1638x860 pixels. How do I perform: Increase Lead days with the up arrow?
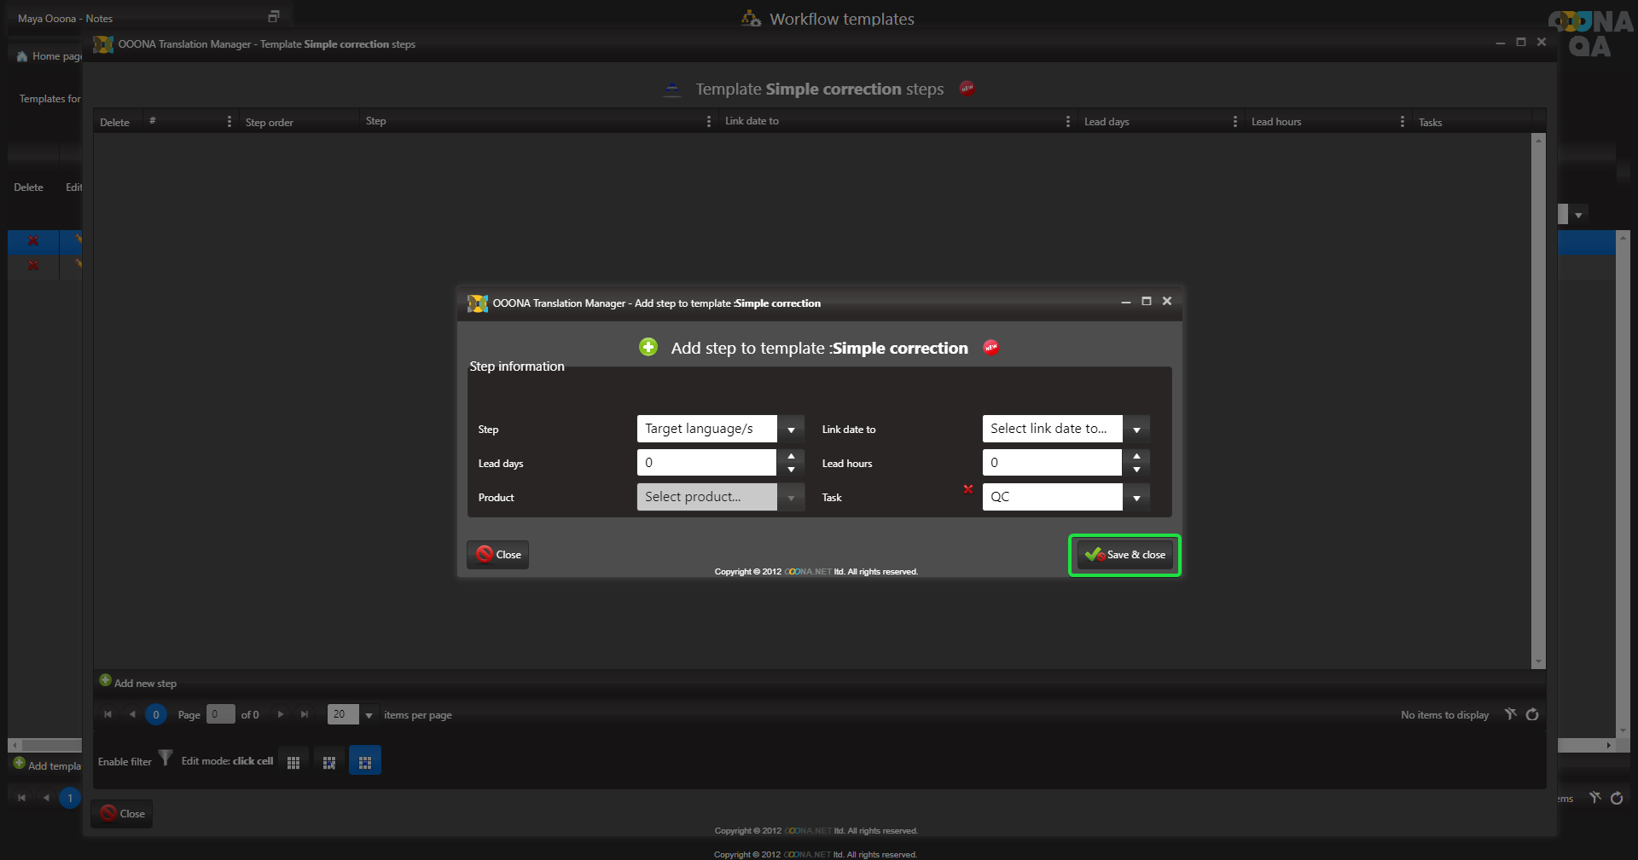click(x=791, y=457)
